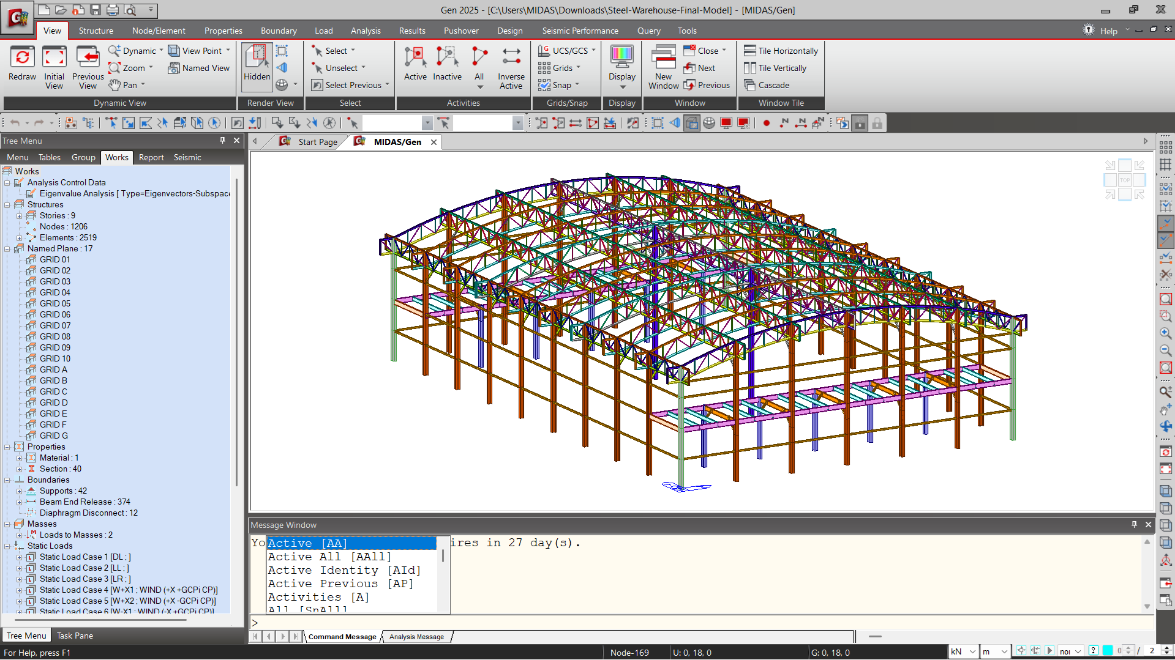Click Select Single toolbar icon
The width and height of the screenshot is (1175, 660).
tap(111, 123)
